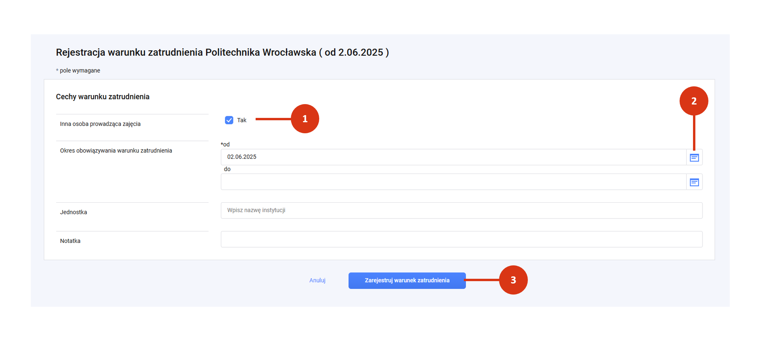Image resolution: width=757 pixels, height=360 pixels.
Task: Click 'Okres obowiązywania warunku zatrudnienia' label
Action: [116, 151]
